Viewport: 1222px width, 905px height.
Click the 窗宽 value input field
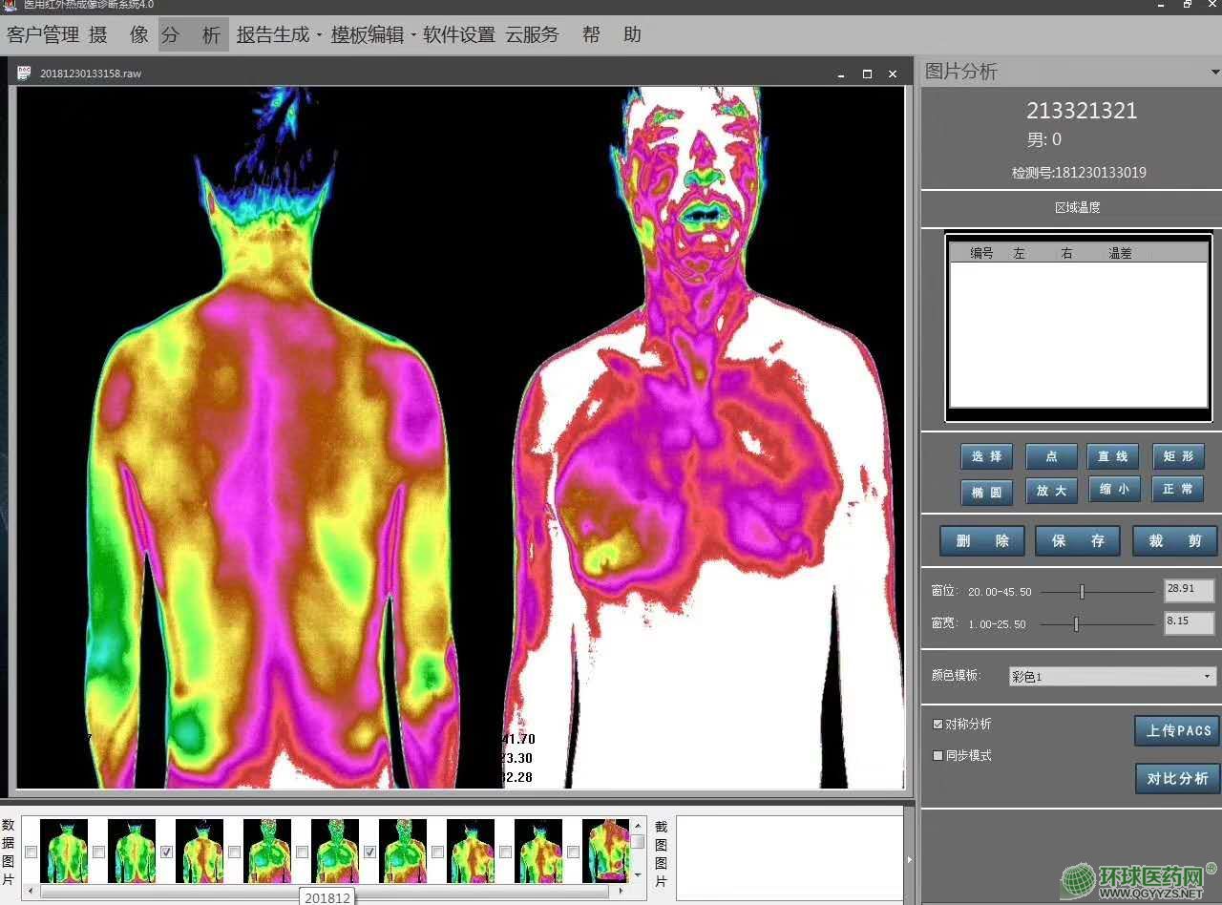1189,623
